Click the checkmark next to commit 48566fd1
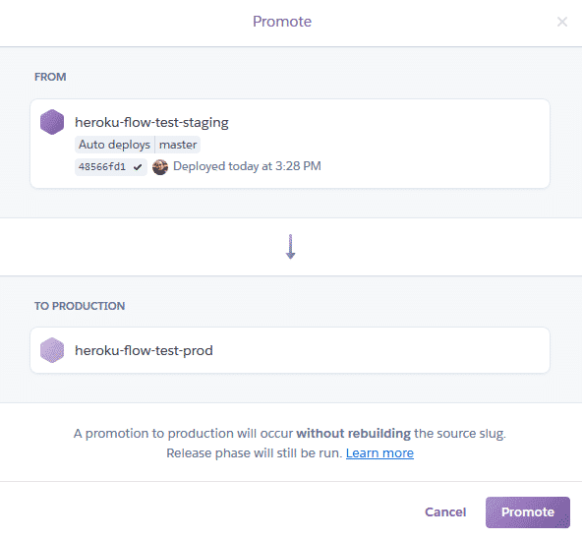Image resolution: width=582 pixels, height=540 pixels. point(138,167)
